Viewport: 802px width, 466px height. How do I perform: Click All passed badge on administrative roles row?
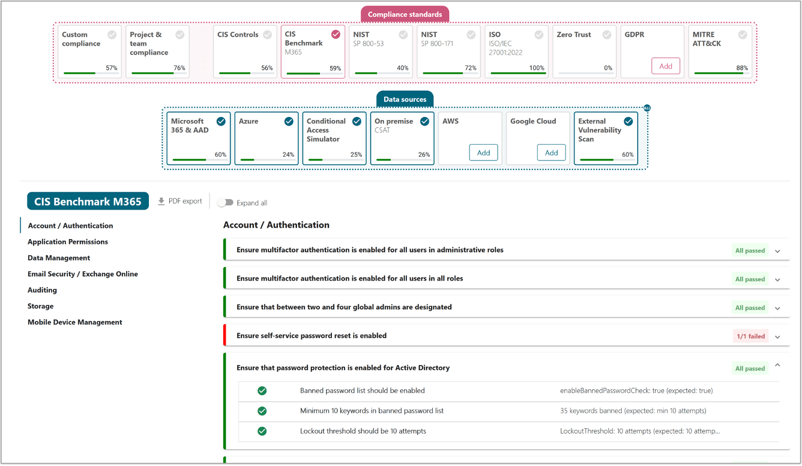click(x=750, y=250)
